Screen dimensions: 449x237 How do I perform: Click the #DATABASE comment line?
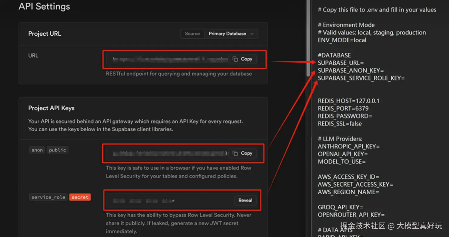334,55
